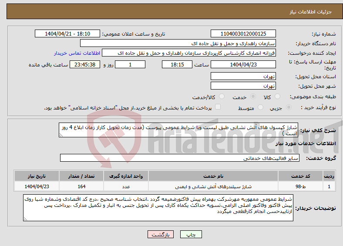Click the بازگشت (back) button
The width and height of the screenshot is (343, 246).
[x=161, y=234]
